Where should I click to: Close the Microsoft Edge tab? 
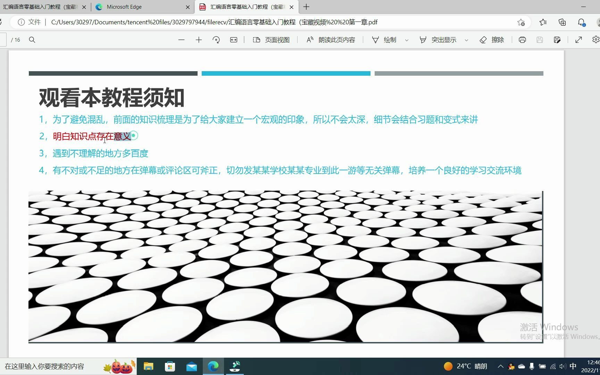tap(188, 7)
